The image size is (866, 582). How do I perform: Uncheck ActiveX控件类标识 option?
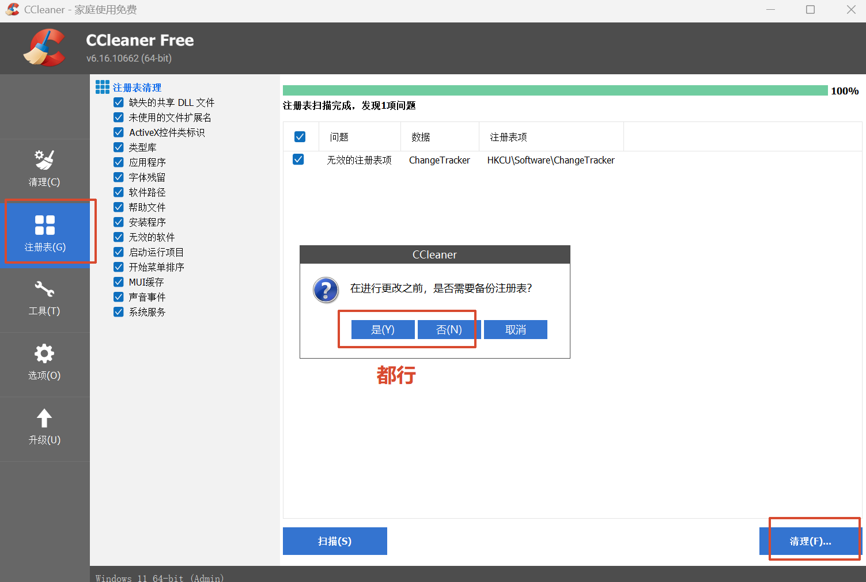(x=119, y=132)
